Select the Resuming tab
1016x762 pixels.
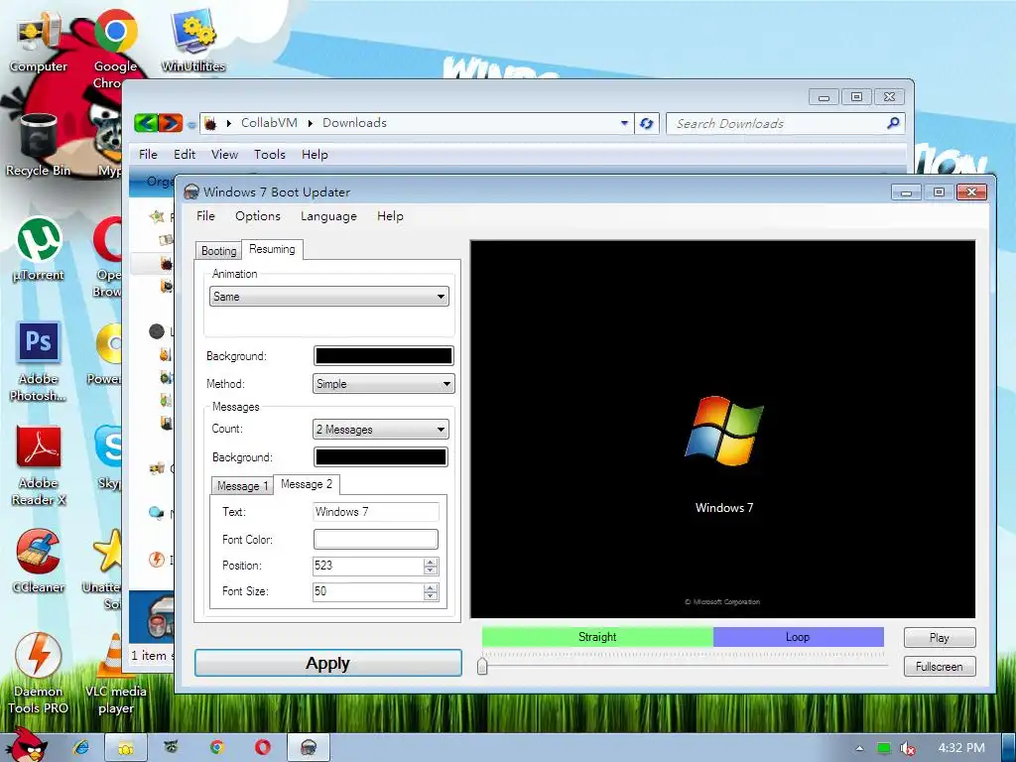pos(272,249)
